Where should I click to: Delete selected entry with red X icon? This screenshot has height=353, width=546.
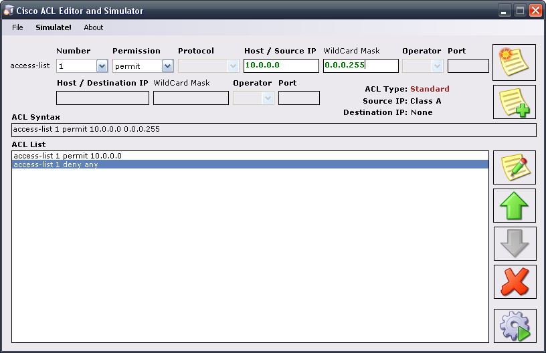tap(515, 281)
